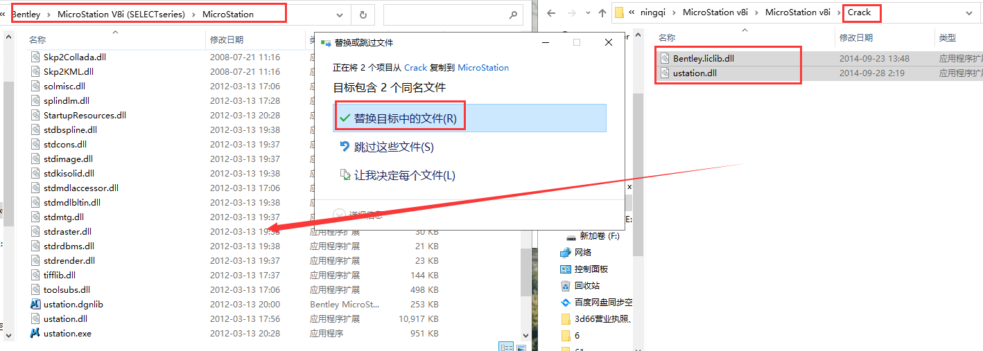983x351 pixels.
Task: Select toolsubs.dll in the file list
Action: coord(67,289)
